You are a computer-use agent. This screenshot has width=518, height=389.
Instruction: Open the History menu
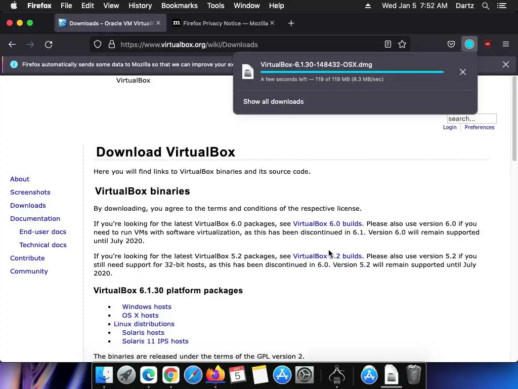pyautogui.click(x=140, y=6)
